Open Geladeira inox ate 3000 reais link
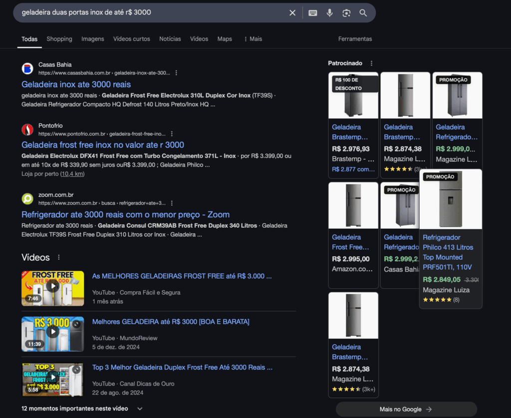This screenshot has height=418, width=511. 76,84
